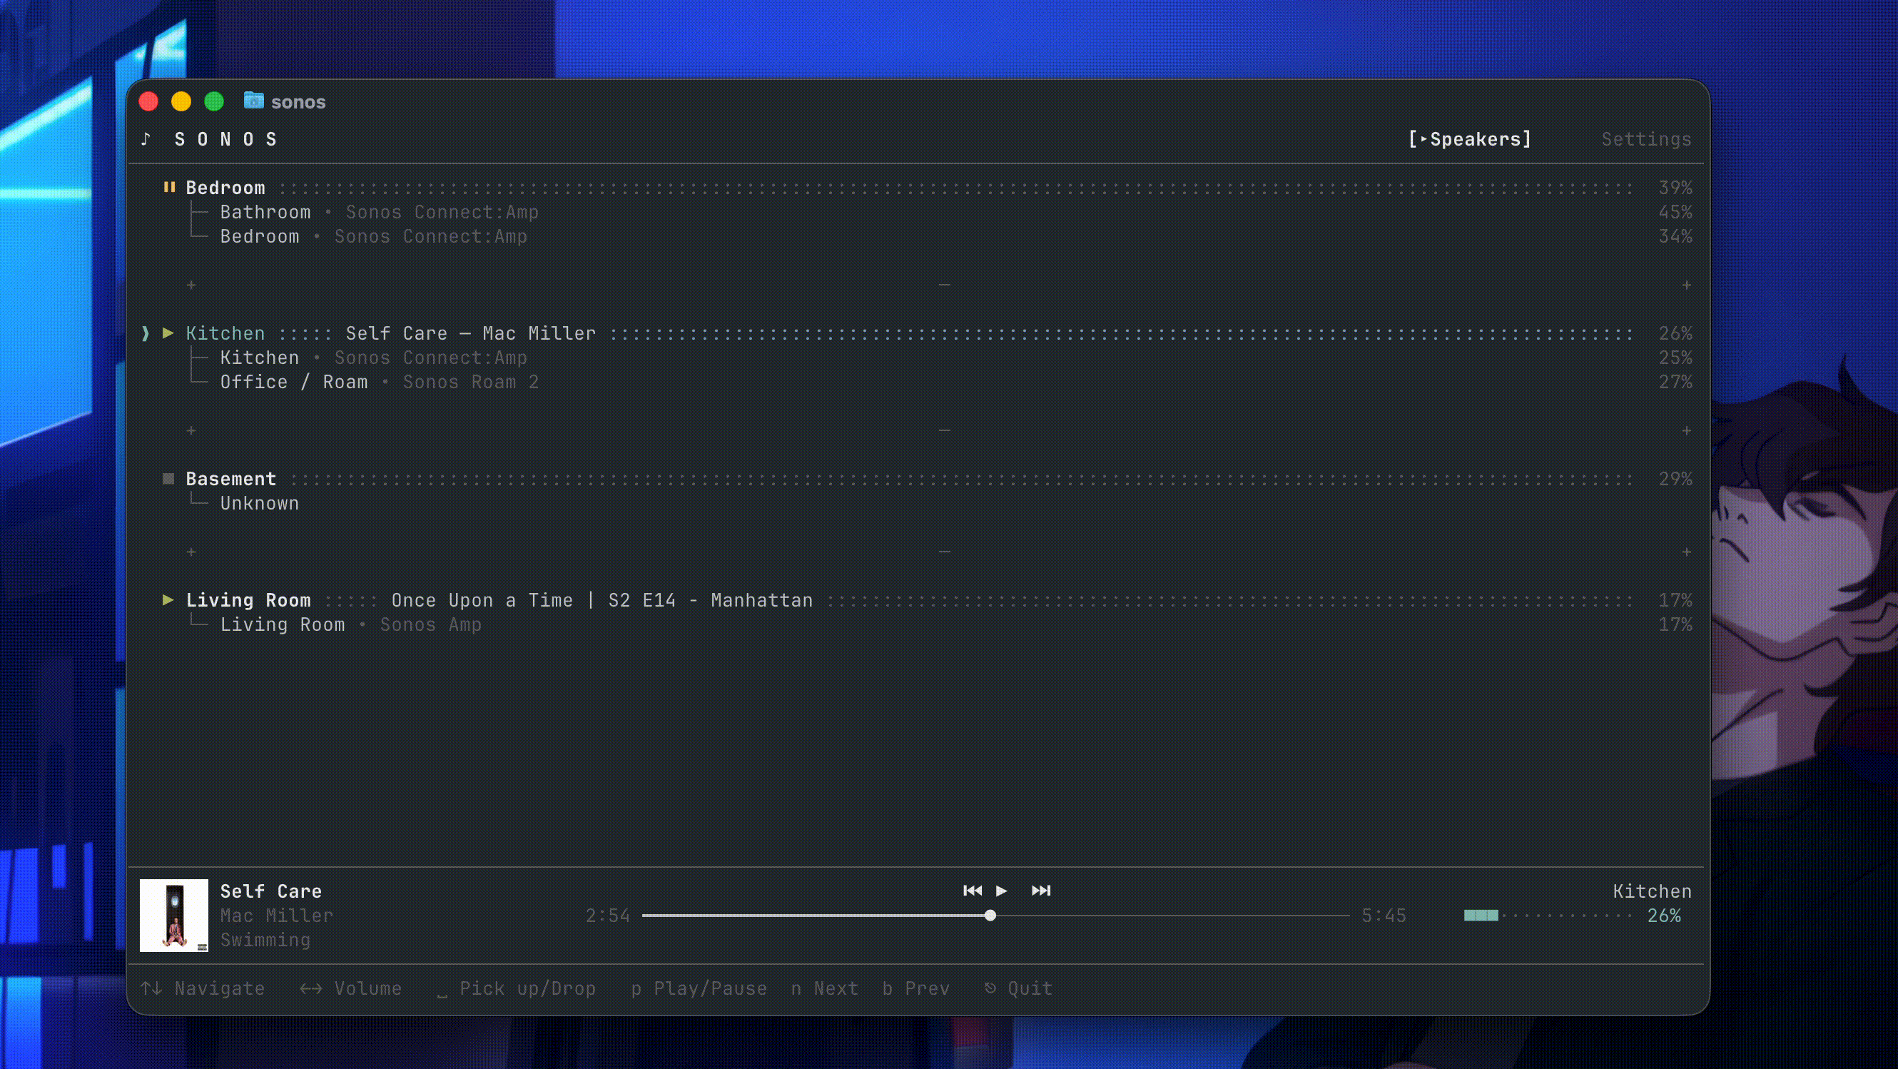Select the Unknown speaker under Basement
Screen dimensions: 1898x1069
click(259, 503)
